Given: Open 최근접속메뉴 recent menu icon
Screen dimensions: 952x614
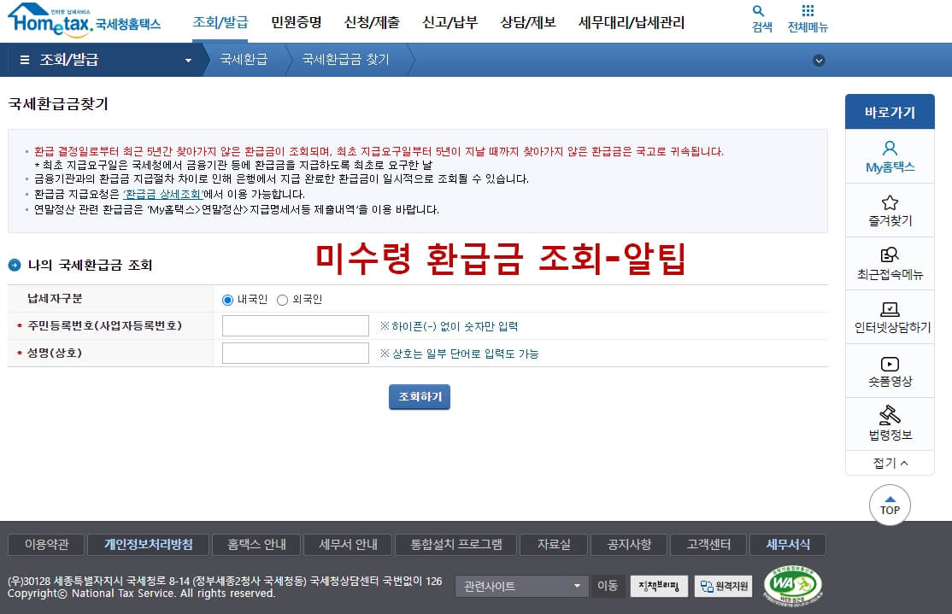Looking at the screenshot, I should pyautogui.click(x=890, y=263).
